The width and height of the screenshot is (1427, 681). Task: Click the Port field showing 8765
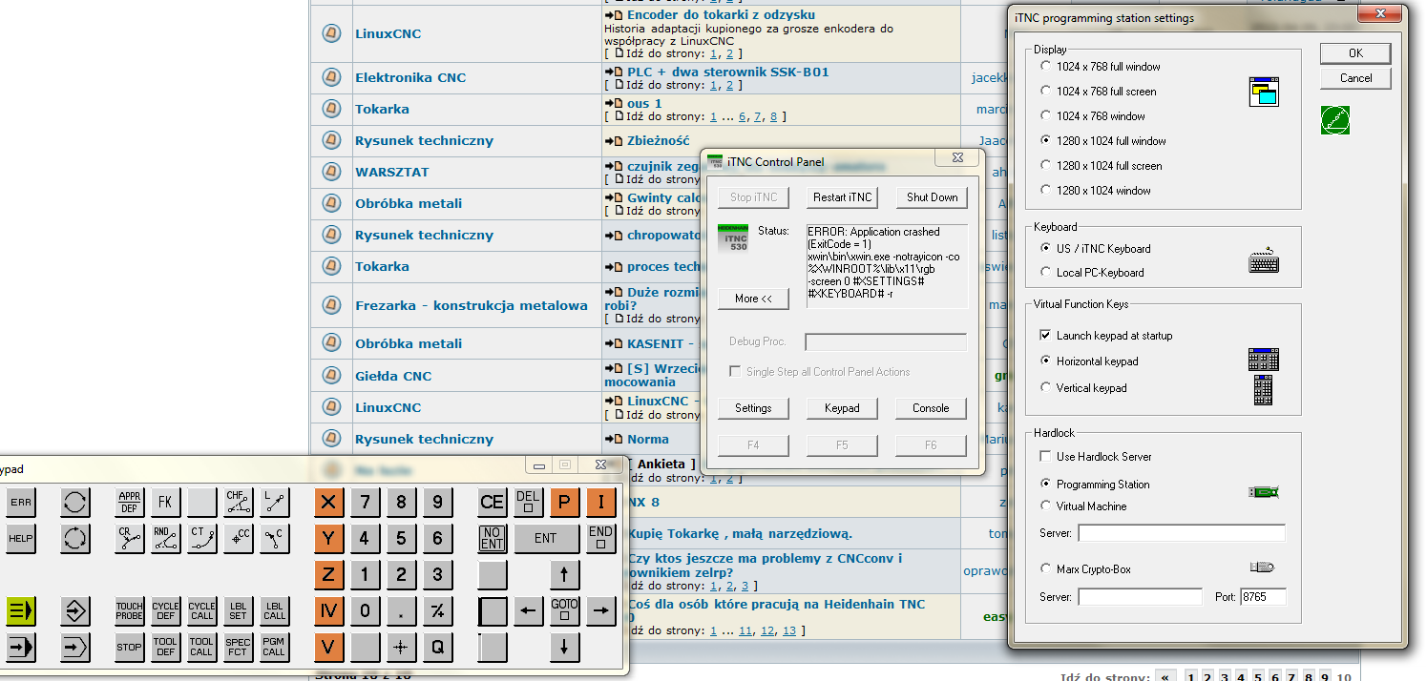coord(1263,597)
